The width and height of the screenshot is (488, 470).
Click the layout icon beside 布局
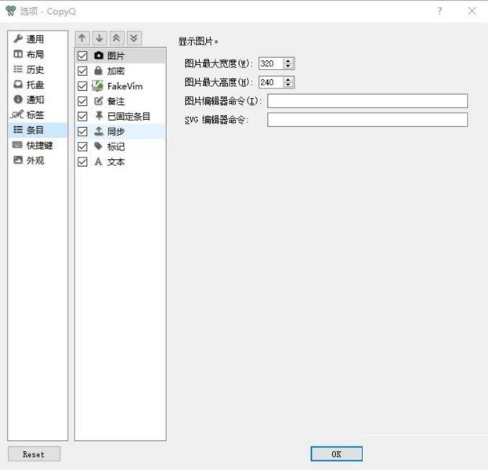[x=18, y=54]
